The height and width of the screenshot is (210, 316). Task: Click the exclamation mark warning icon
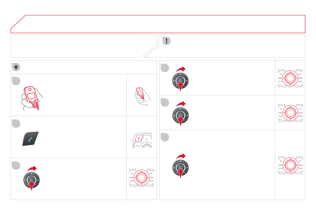point(166,41)
